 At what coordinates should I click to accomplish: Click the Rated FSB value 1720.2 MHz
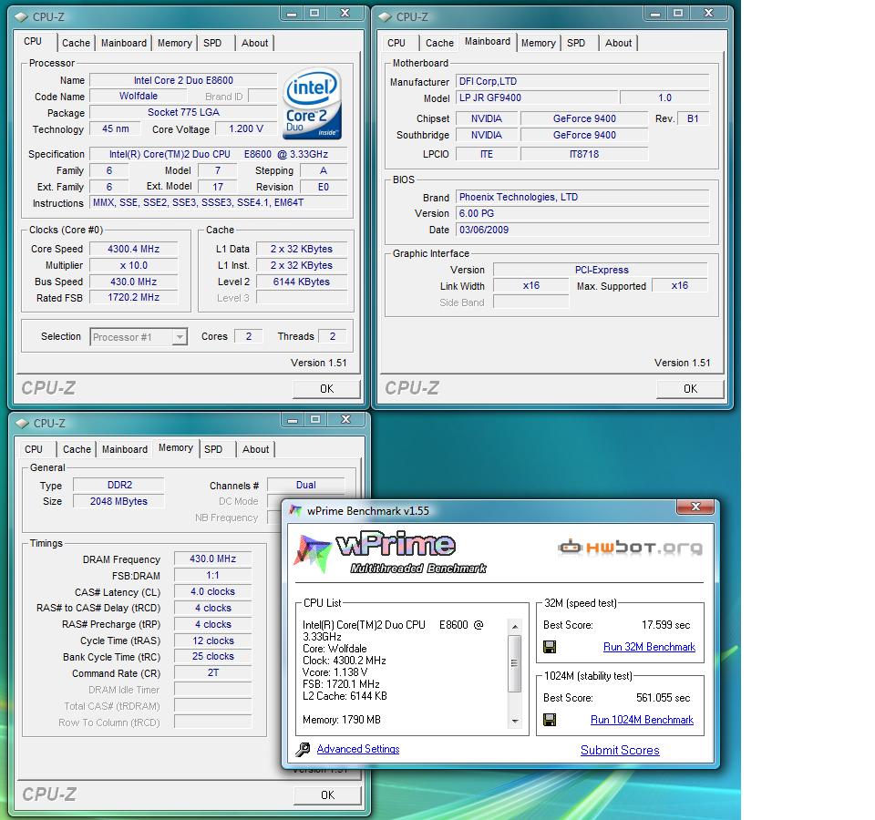click(133, 297)
